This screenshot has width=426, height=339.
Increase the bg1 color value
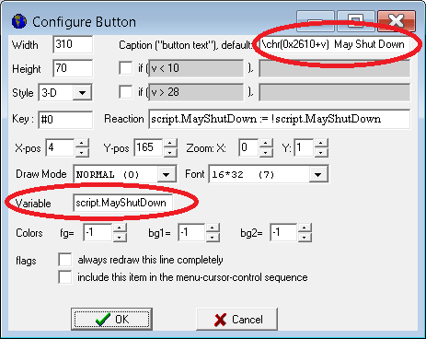213,228
